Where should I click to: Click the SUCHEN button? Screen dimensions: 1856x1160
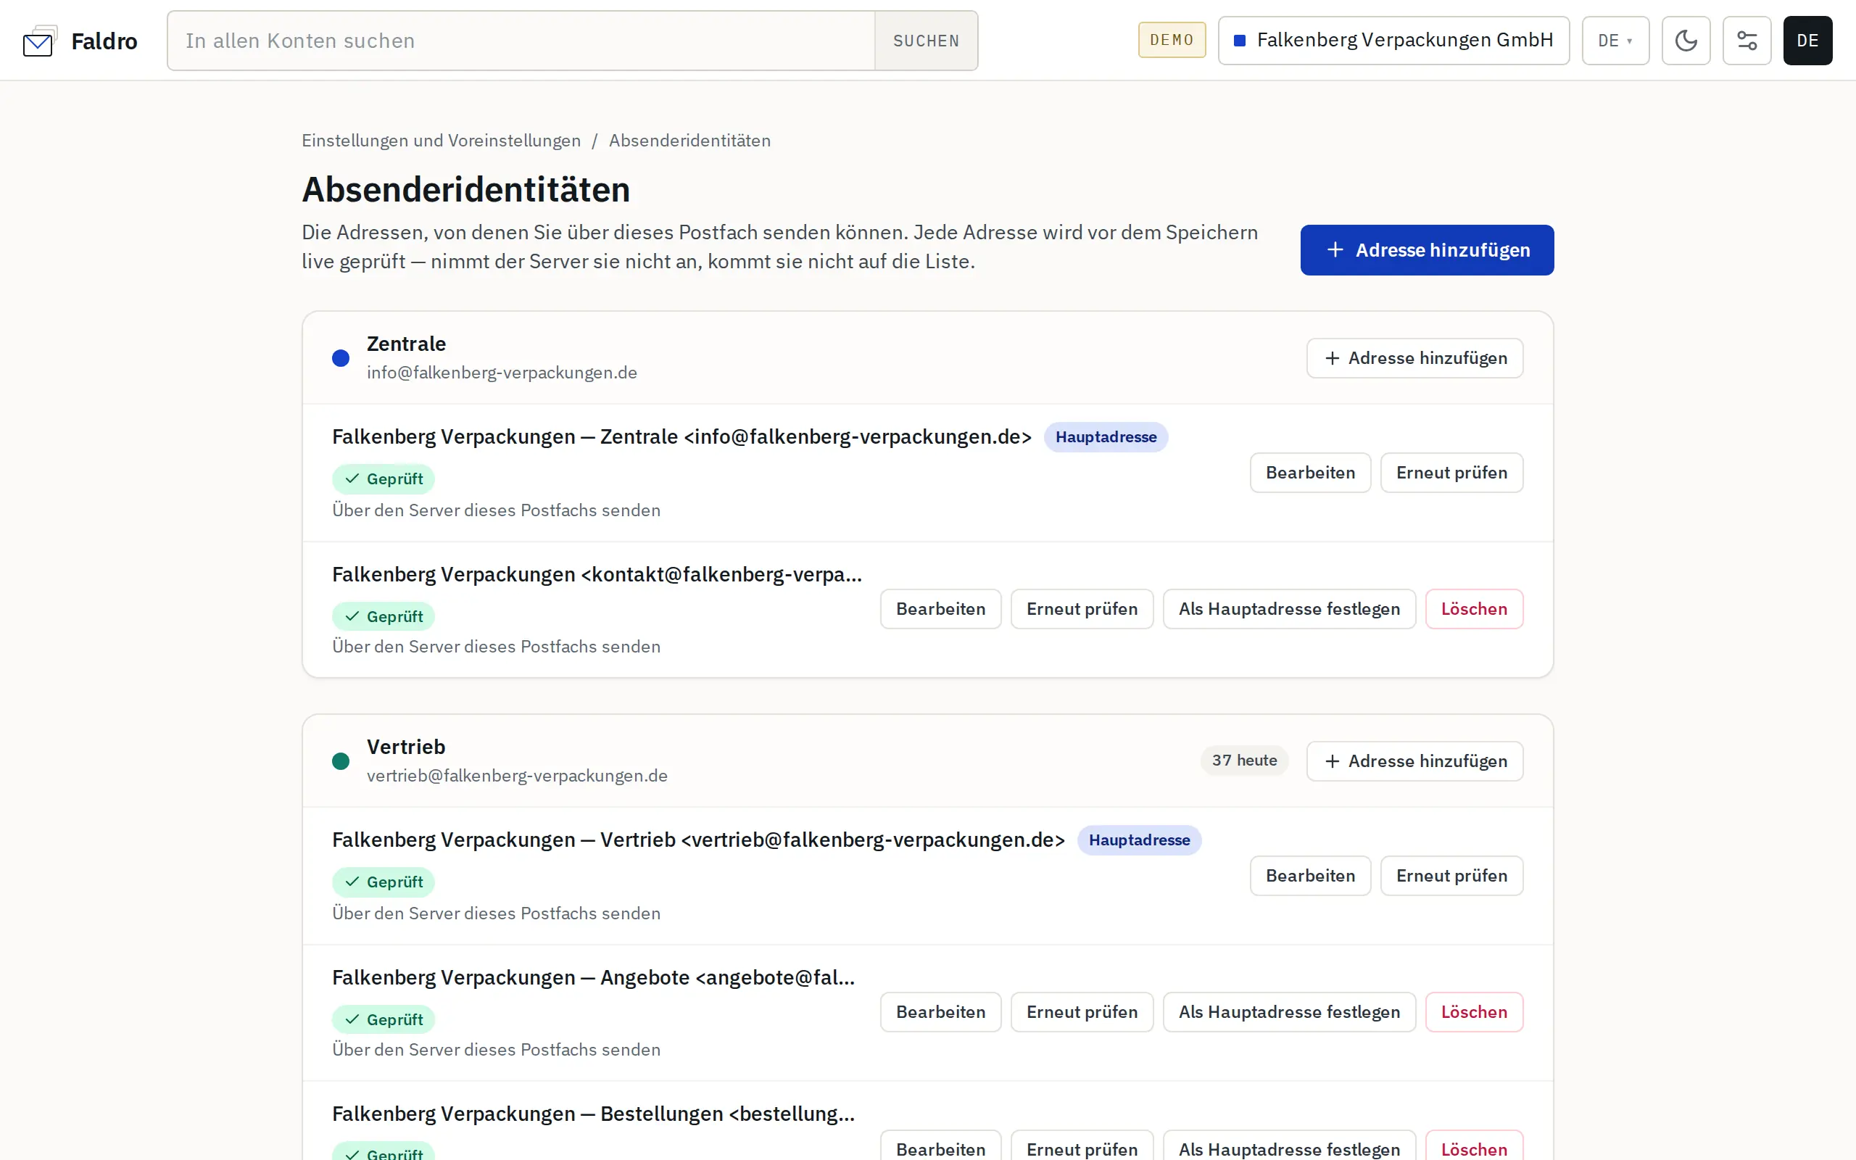pyautogui.click(x=926, y=41)
